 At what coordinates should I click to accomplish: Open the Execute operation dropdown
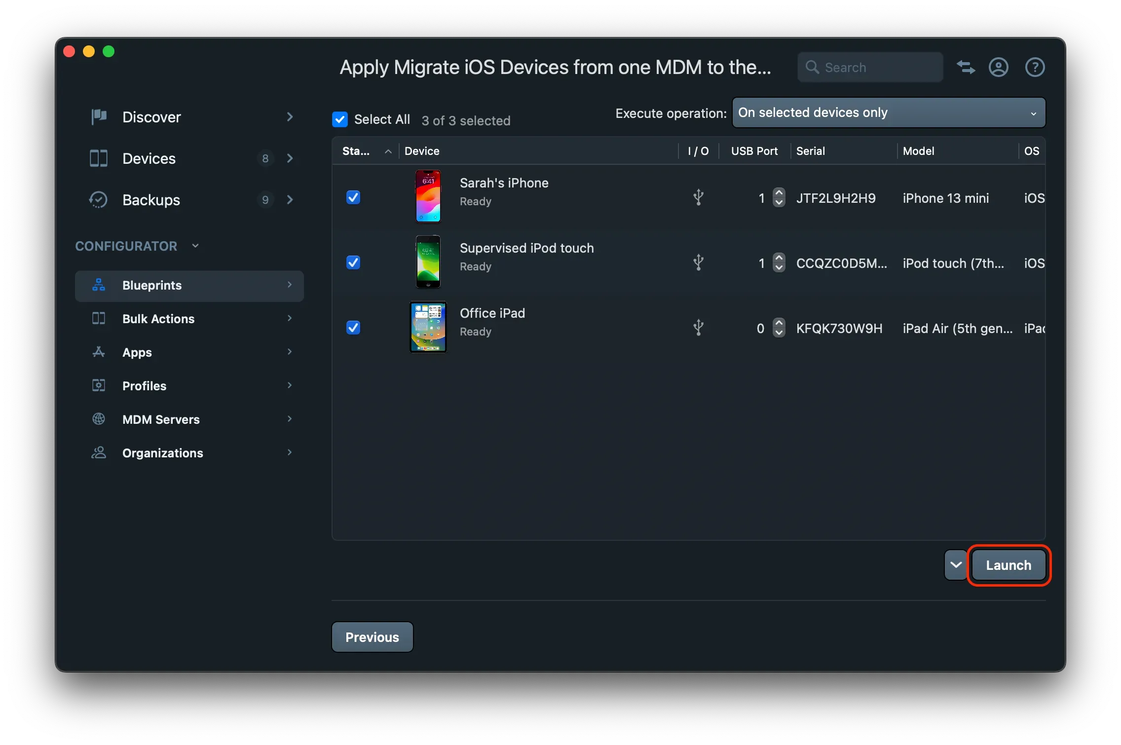(x=888, y=112)
